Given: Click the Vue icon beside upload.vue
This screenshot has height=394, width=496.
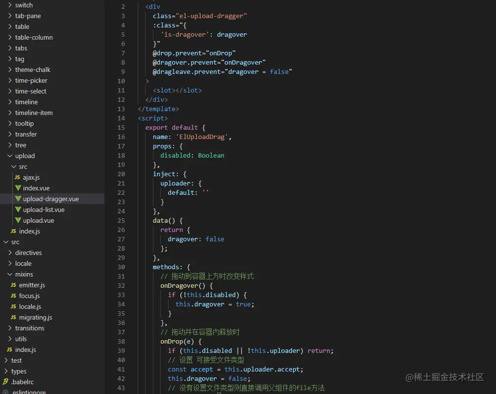Looking at the screenshot, I should (18, 220).
